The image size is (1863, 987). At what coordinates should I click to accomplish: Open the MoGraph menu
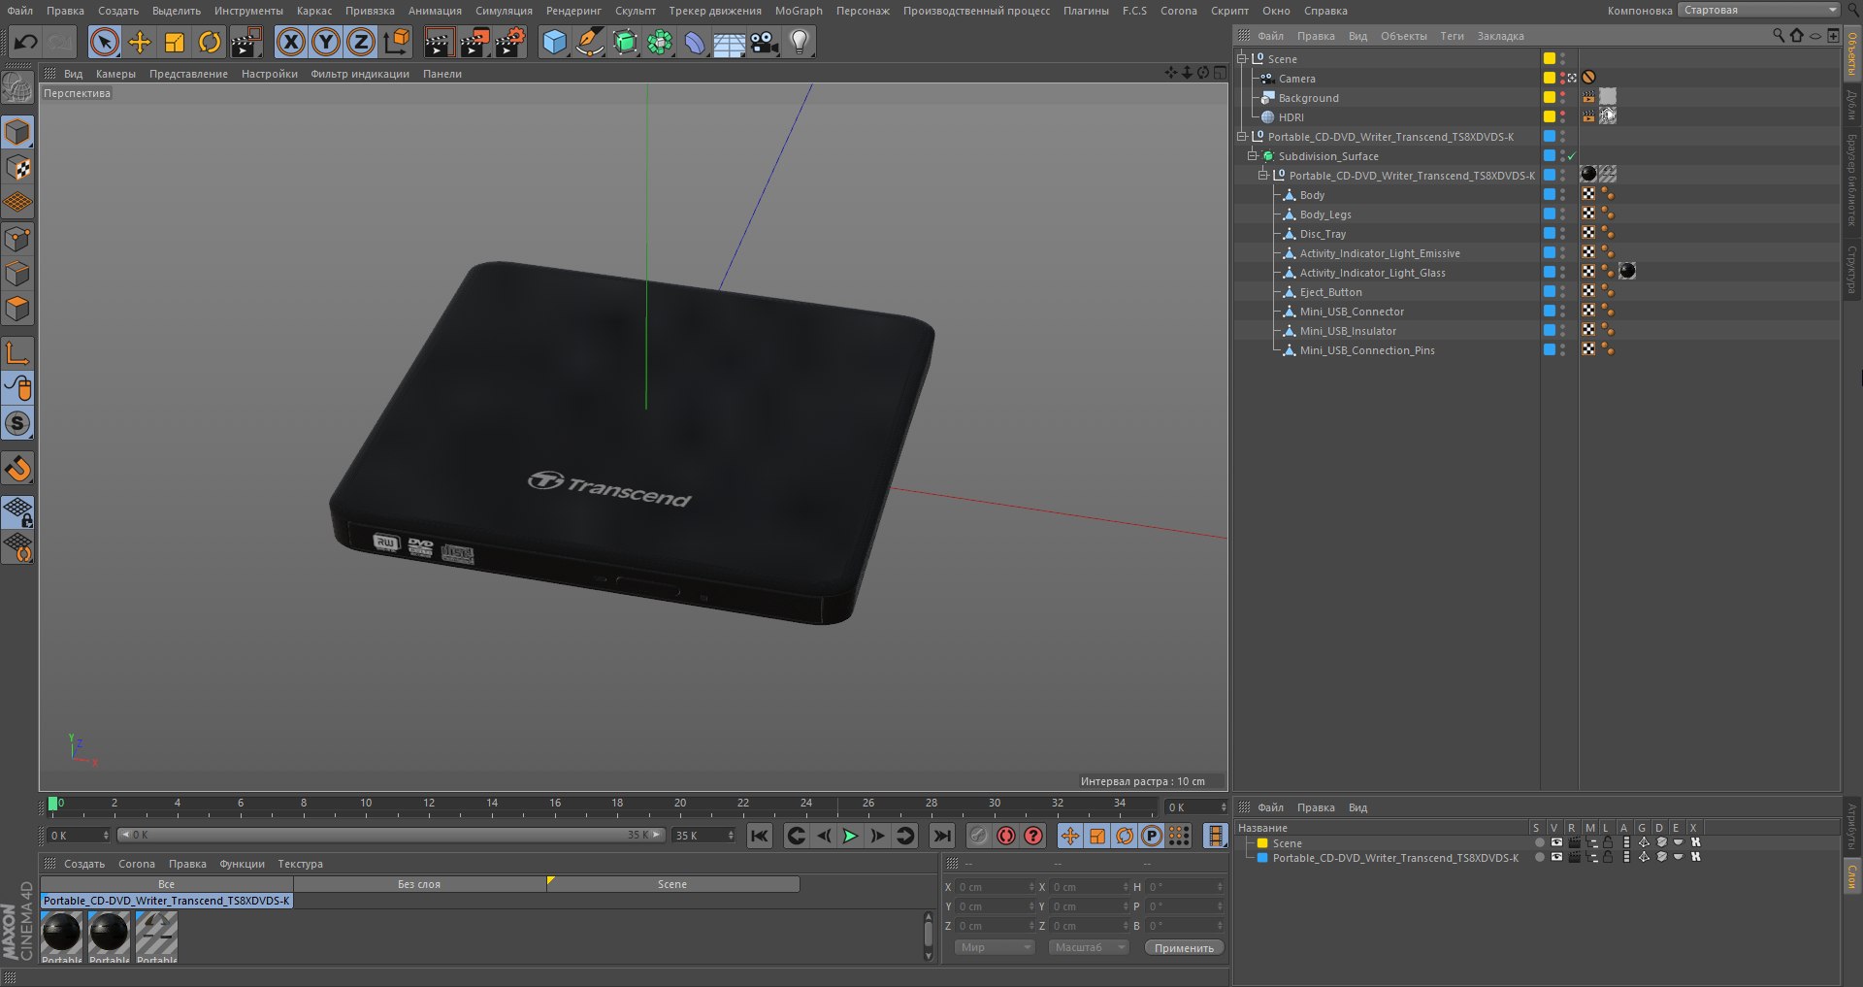(799, 11)
